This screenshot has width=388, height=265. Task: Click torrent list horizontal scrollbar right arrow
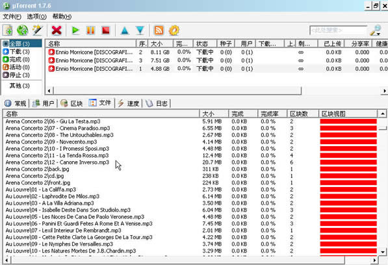[x=384, y=91]
